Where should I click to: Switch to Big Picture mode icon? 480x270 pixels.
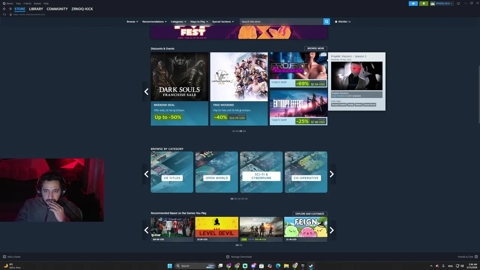(x=458, y=3)
